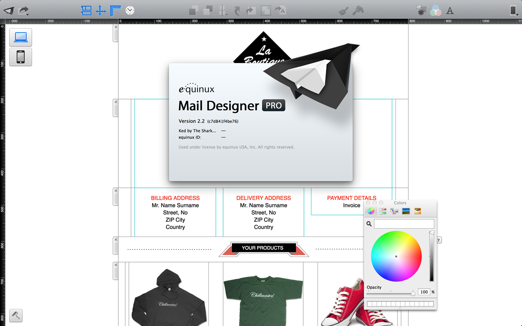522x326 pixels.
Task: Click the Invoice text under Payment Details
Action: click(351, 205)
